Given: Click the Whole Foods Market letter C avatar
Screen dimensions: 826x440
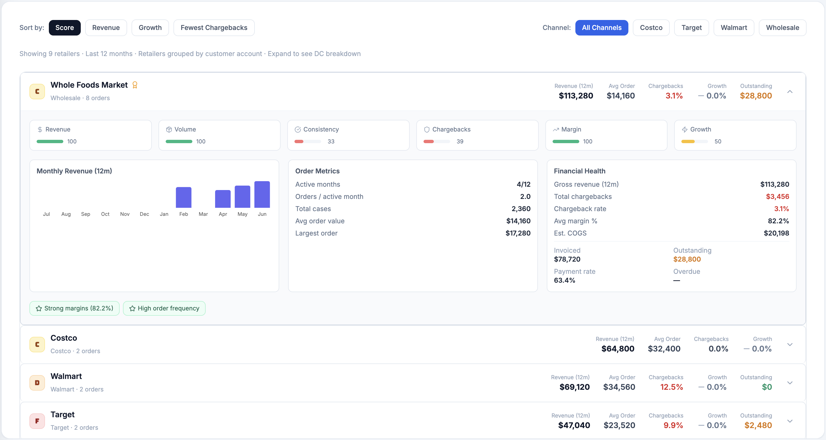Looking at the screenshot, I should point(37,92).
